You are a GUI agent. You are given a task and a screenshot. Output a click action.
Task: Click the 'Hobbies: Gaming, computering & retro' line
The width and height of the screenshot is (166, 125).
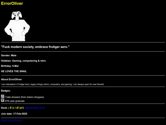point(23,61)
